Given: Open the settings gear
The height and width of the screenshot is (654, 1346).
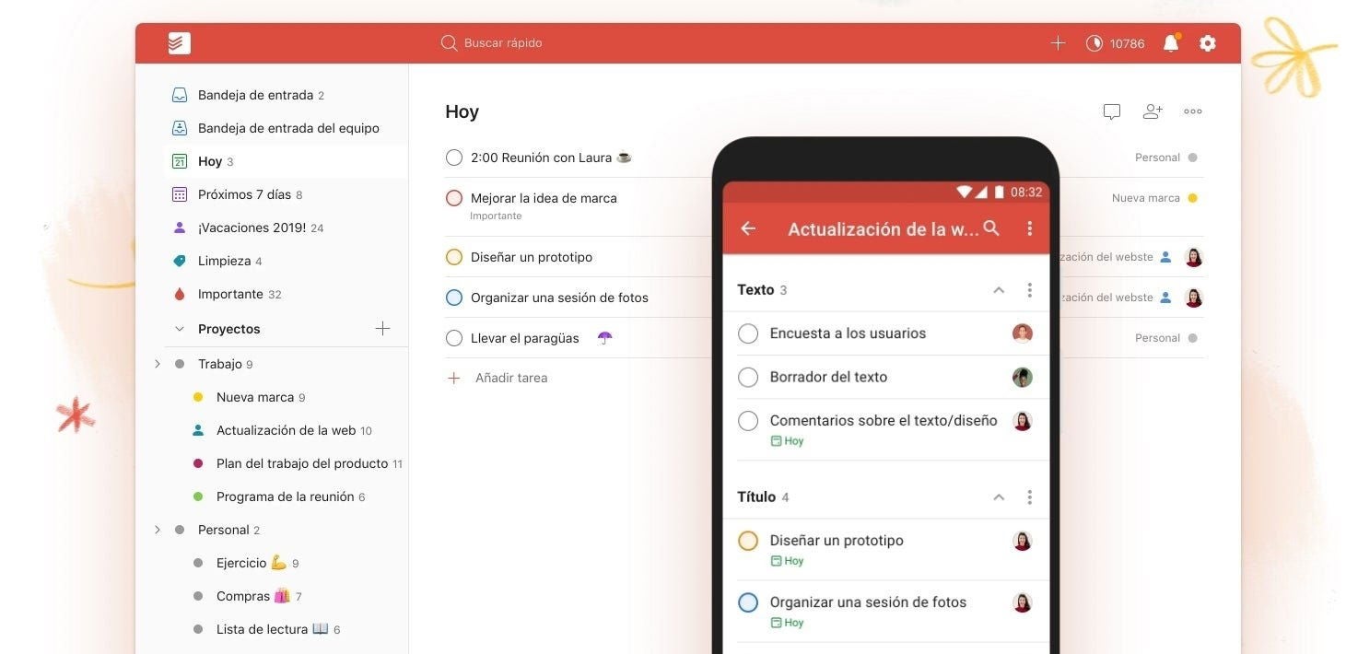Looking at the screenshot, I should tap(1208, 42).
